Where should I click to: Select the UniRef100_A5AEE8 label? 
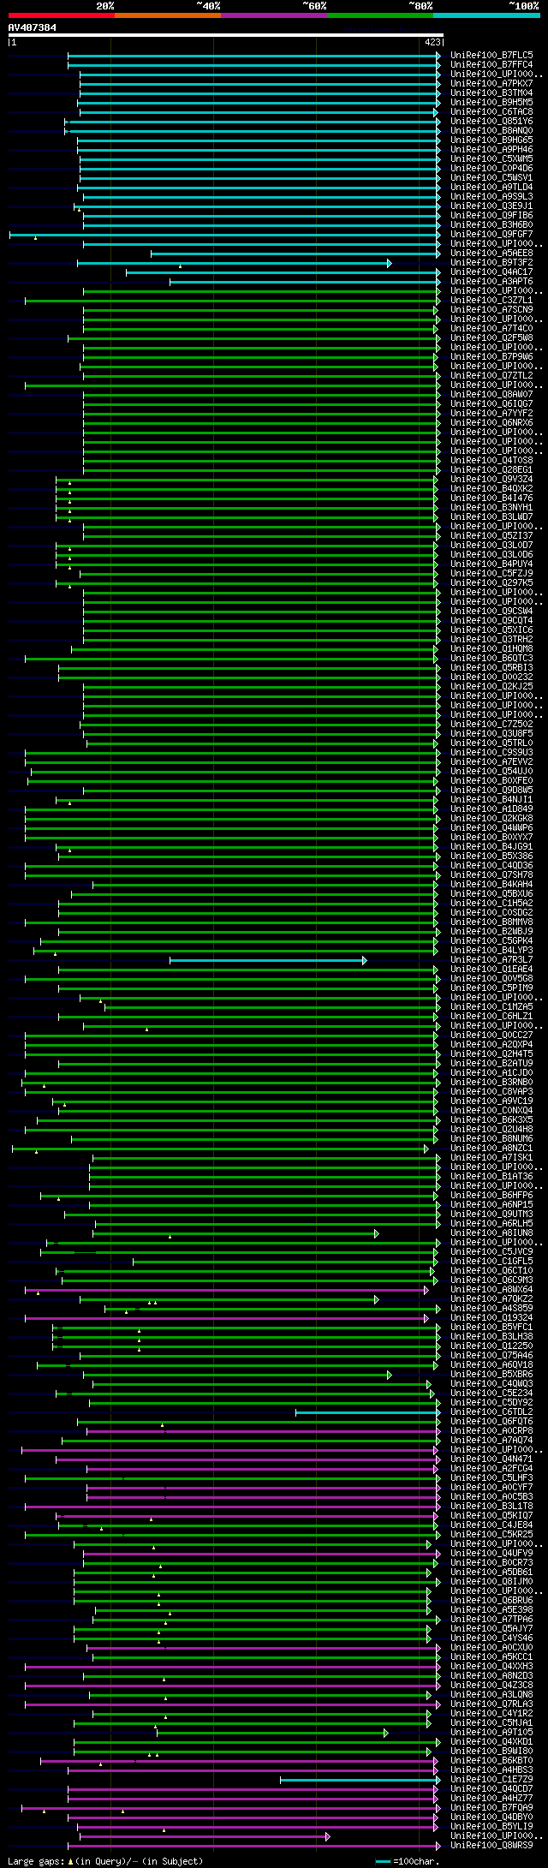491,254
